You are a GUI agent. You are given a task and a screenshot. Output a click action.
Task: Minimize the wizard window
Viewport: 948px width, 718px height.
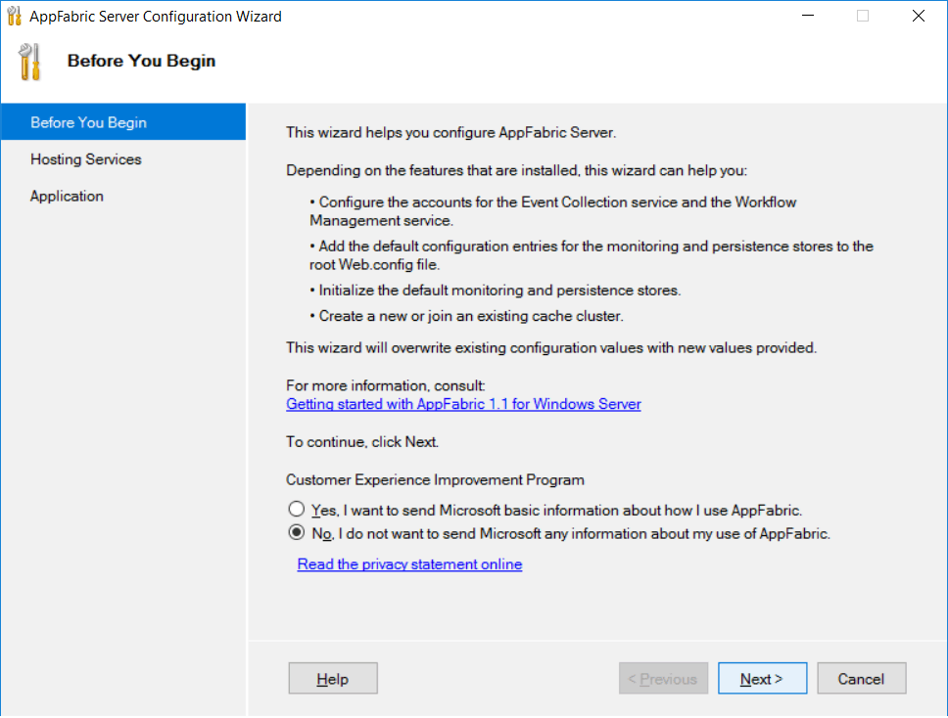click(808, 16)
